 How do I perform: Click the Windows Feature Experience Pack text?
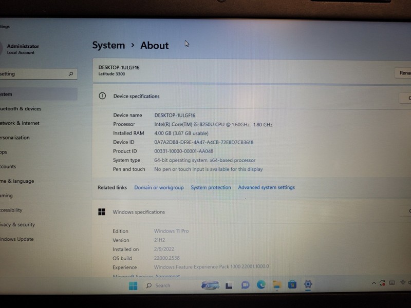[x=211, y=267]
